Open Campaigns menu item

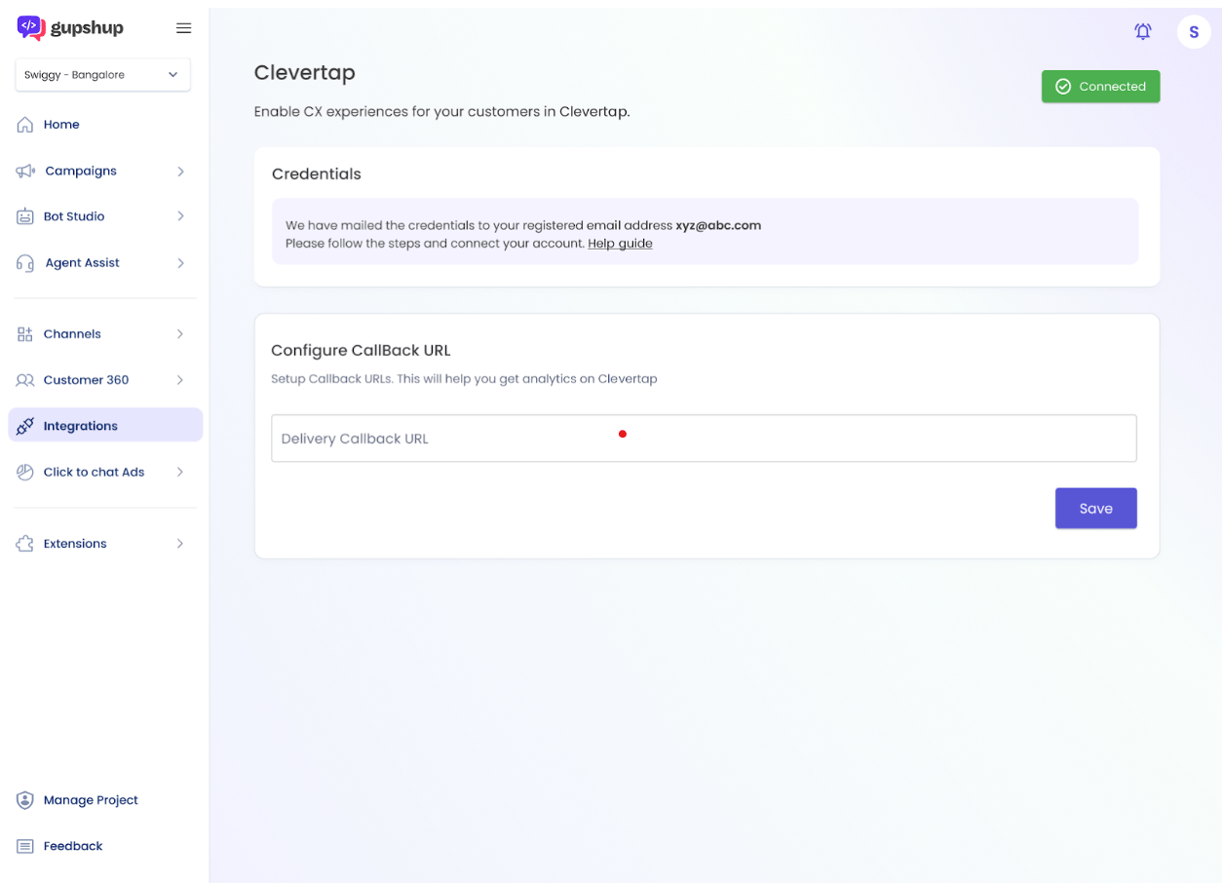[x=81, y=171]
